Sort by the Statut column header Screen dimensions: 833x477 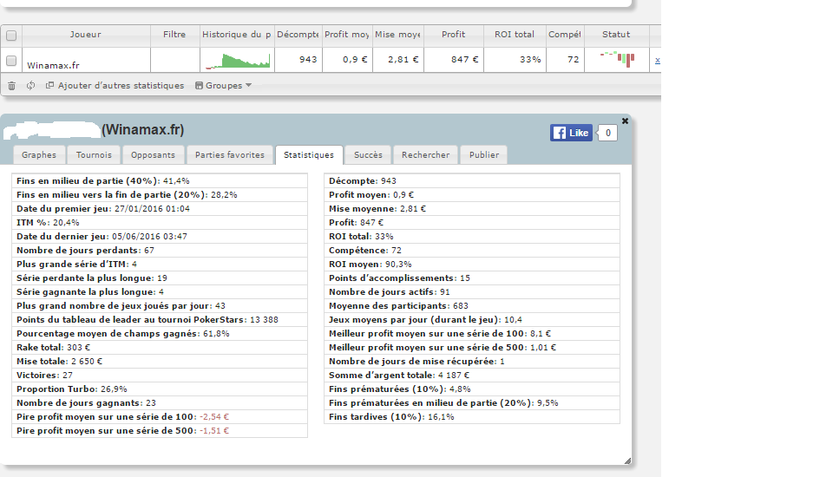(616, 35)
